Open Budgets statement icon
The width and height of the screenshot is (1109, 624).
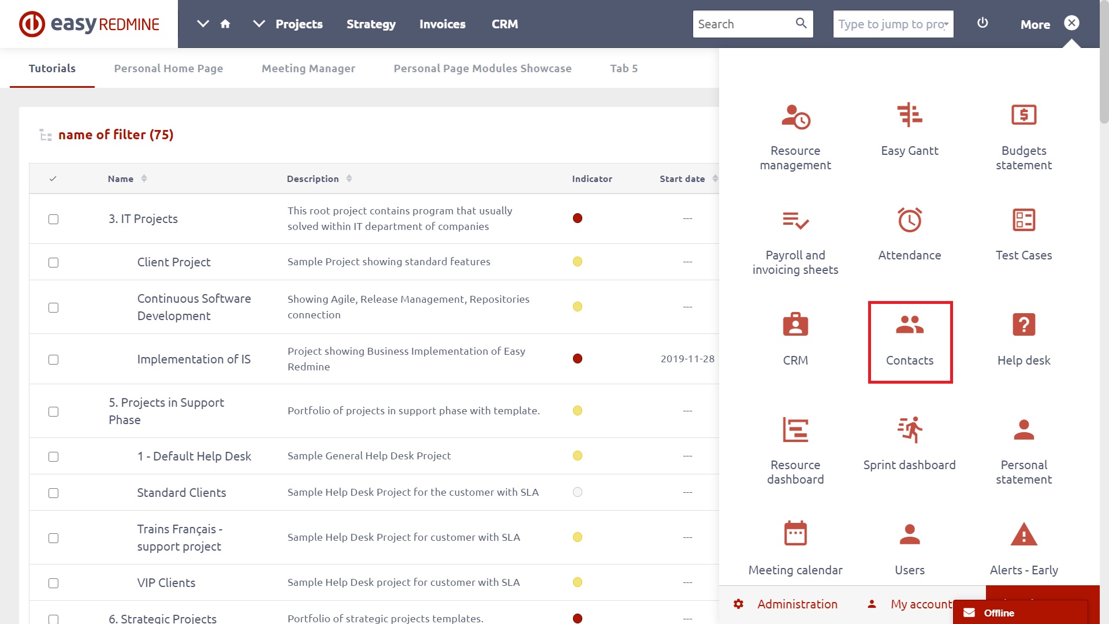point(1023,116)
